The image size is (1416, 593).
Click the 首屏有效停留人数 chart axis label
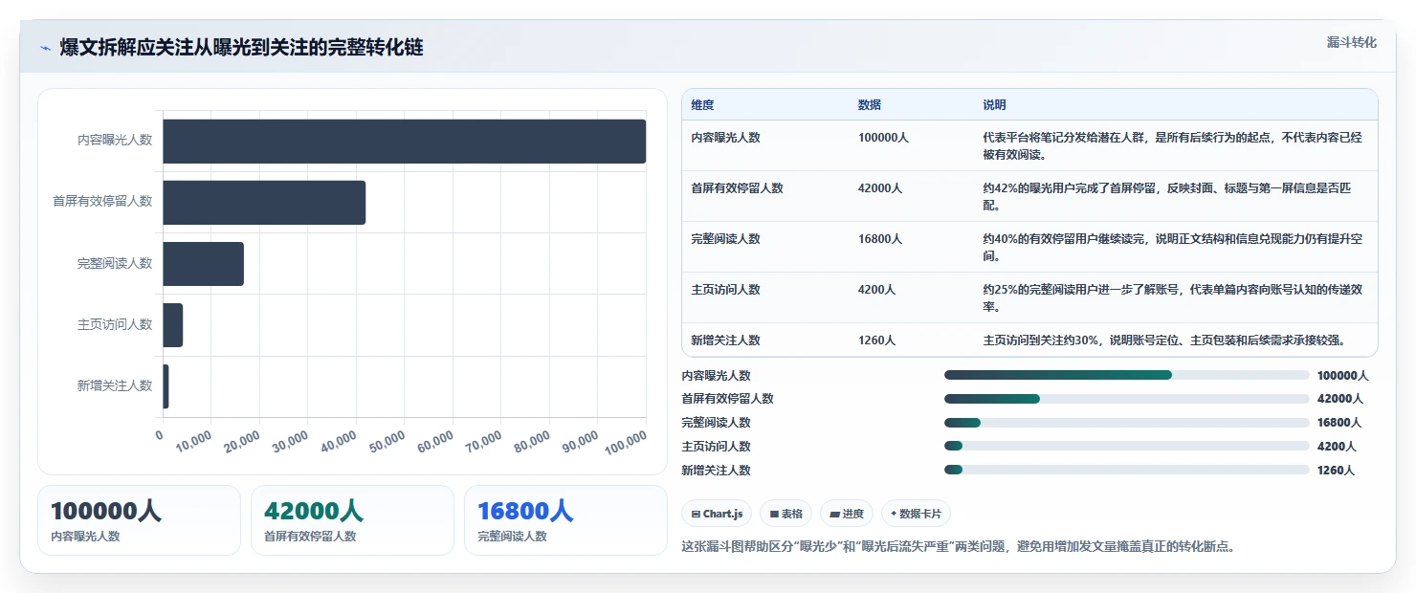102,201
